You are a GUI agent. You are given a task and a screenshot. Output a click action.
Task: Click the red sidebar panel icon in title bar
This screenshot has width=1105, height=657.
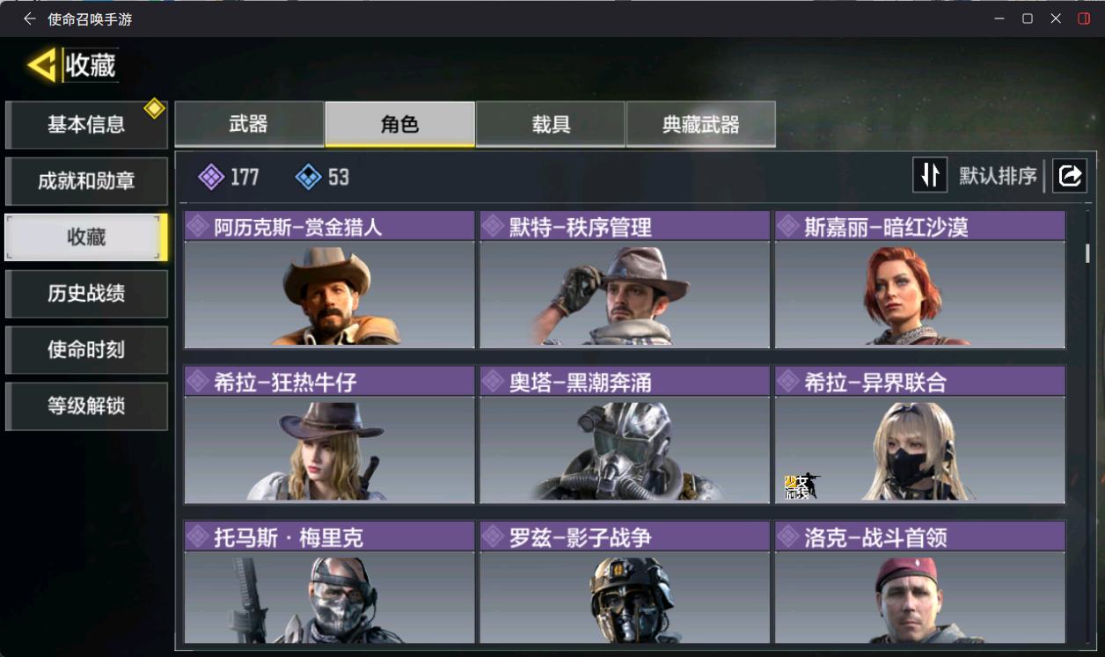coord(1084,18)
